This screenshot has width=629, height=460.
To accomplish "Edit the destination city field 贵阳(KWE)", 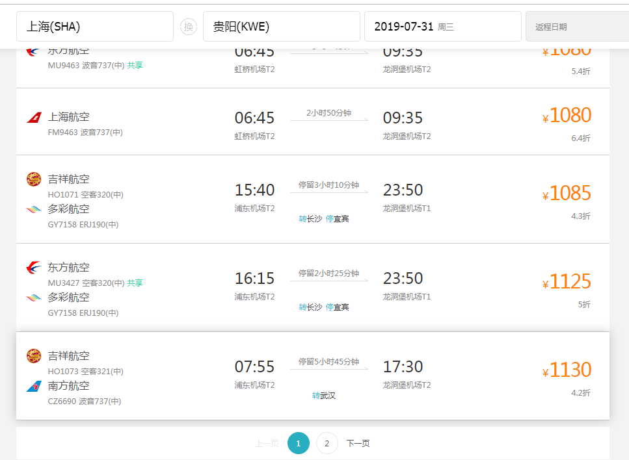I will 282,27.
